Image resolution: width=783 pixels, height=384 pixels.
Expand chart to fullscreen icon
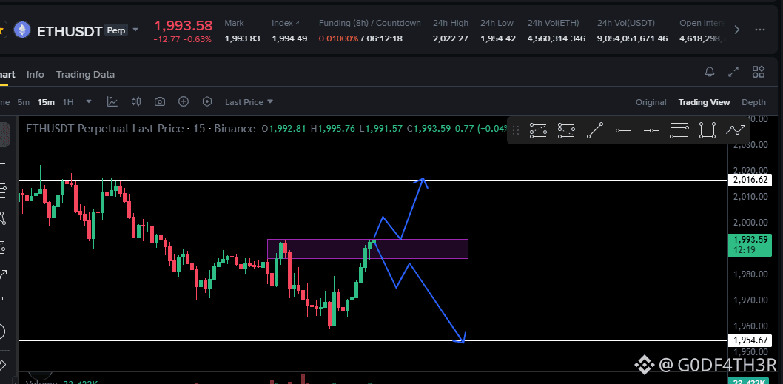click(733, 72)
